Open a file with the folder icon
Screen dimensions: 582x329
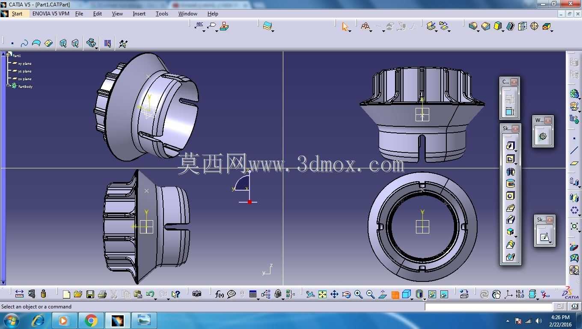[x=78, y=294]
